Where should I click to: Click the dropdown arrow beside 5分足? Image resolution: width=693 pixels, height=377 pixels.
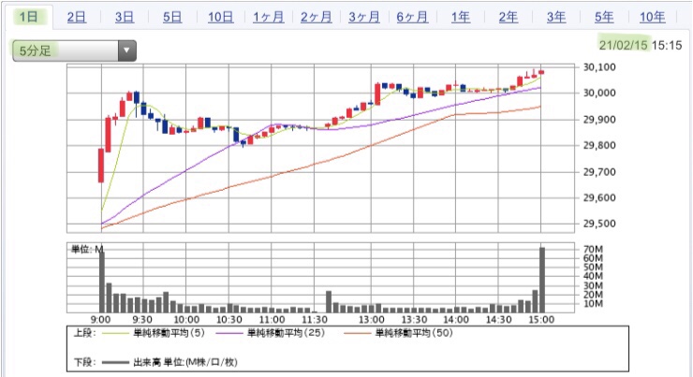(x=126, y=51)
